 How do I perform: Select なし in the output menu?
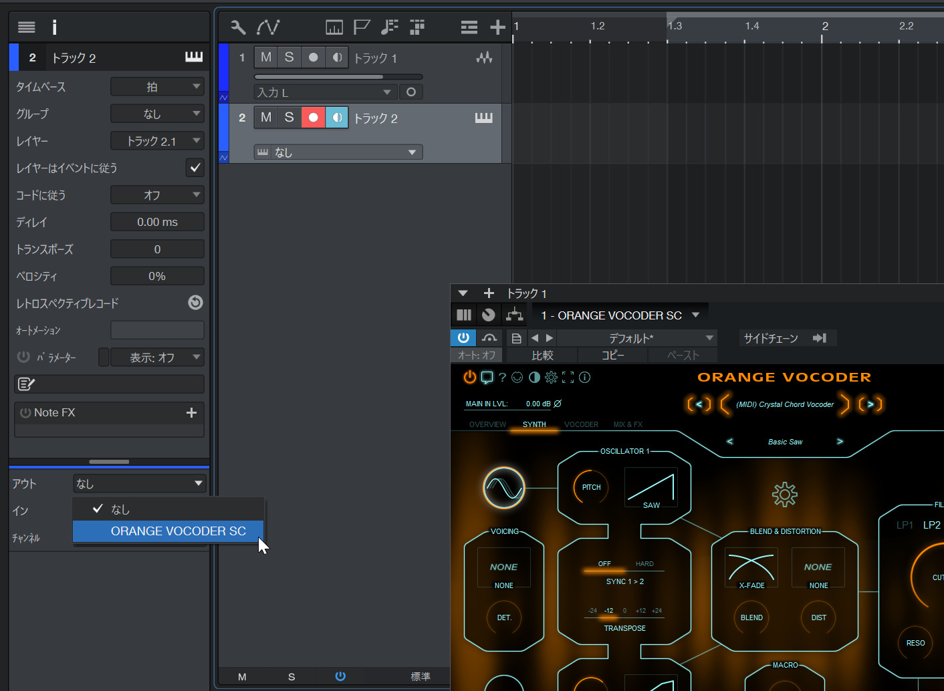(168, 509)
